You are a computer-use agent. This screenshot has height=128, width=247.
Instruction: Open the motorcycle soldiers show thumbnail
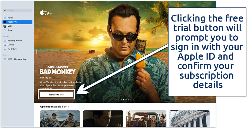point(60,118)
